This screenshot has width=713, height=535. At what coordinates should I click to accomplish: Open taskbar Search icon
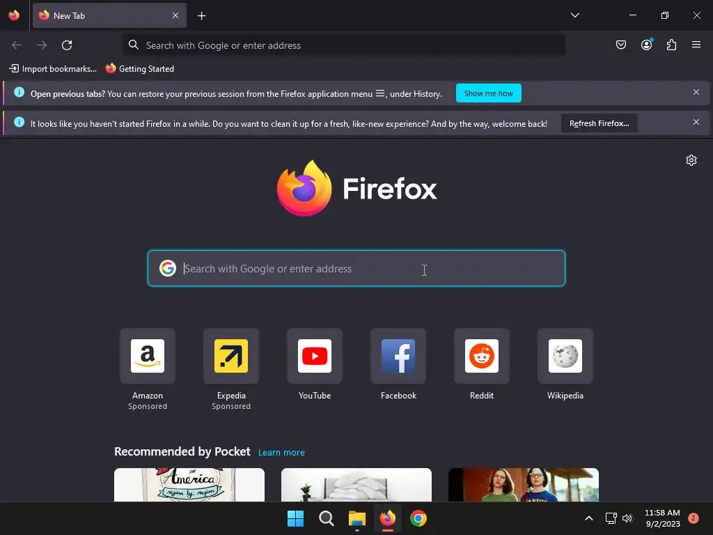point(326,518)
